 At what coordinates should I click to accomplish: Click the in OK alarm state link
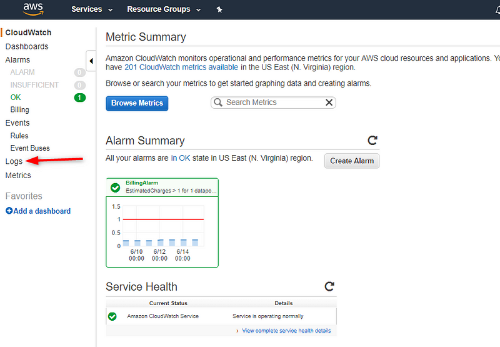181,158
